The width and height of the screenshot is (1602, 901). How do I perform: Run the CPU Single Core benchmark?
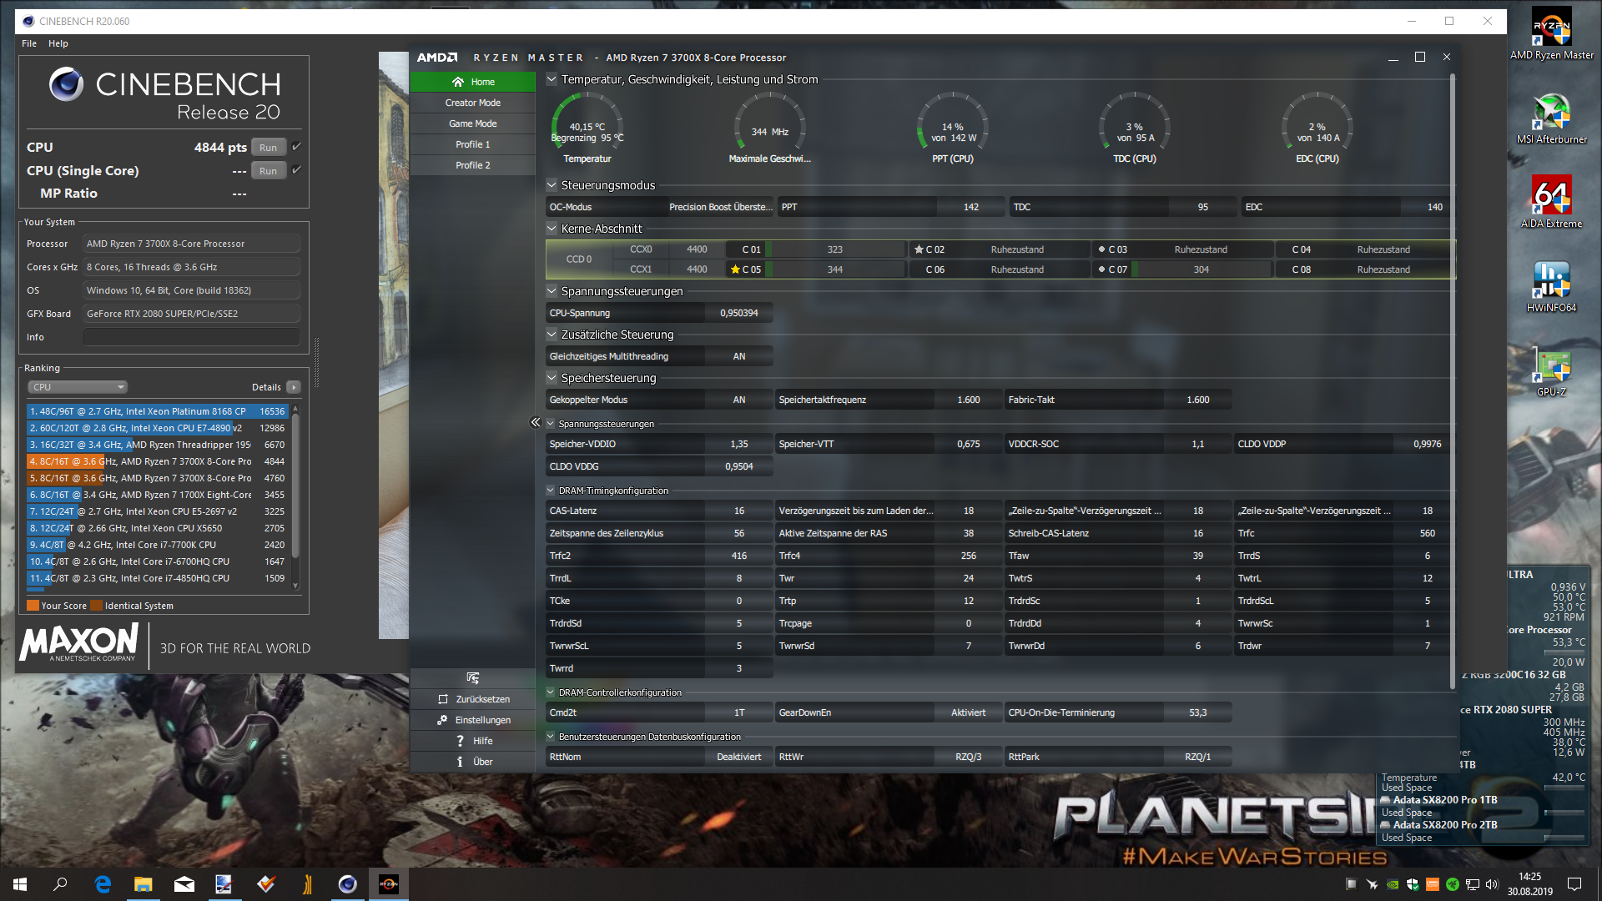point(268,170)
